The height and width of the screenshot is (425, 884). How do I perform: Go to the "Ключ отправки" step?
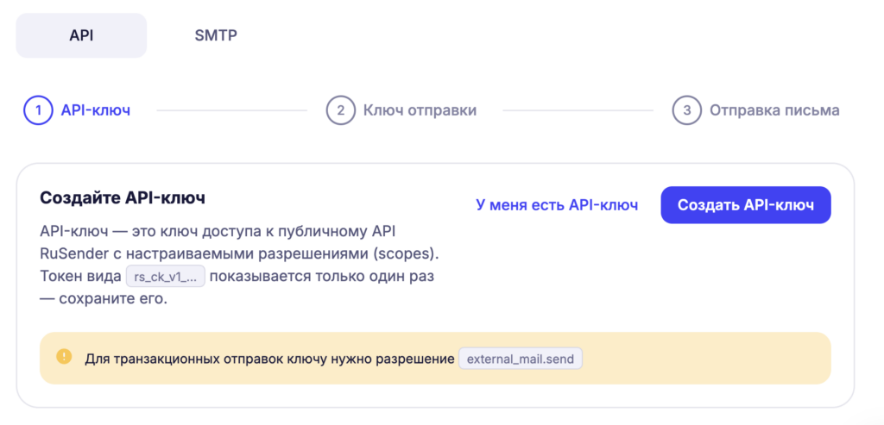click(420, 110)
